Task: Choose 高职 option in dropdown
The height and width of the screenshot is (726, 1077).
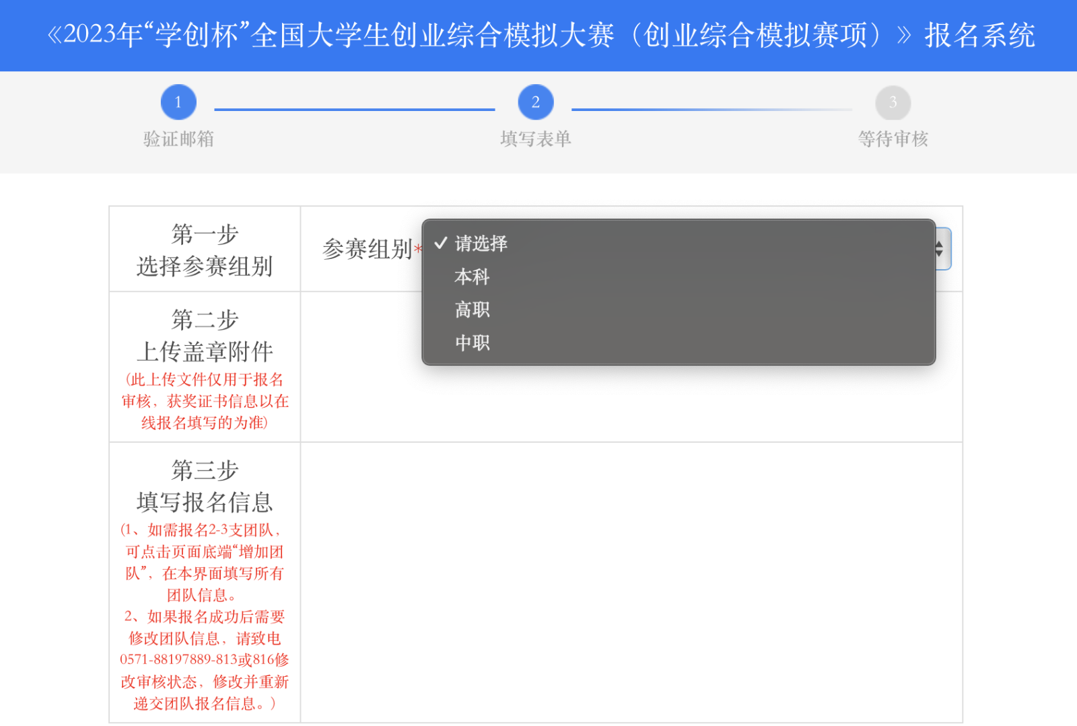Action: click(679, 310)
